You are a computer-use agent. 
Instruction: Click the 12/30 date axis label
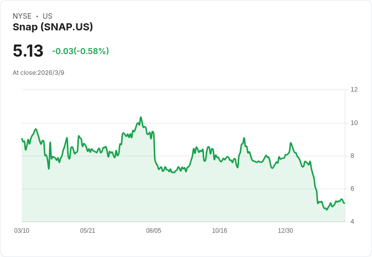tap(286, 231)
